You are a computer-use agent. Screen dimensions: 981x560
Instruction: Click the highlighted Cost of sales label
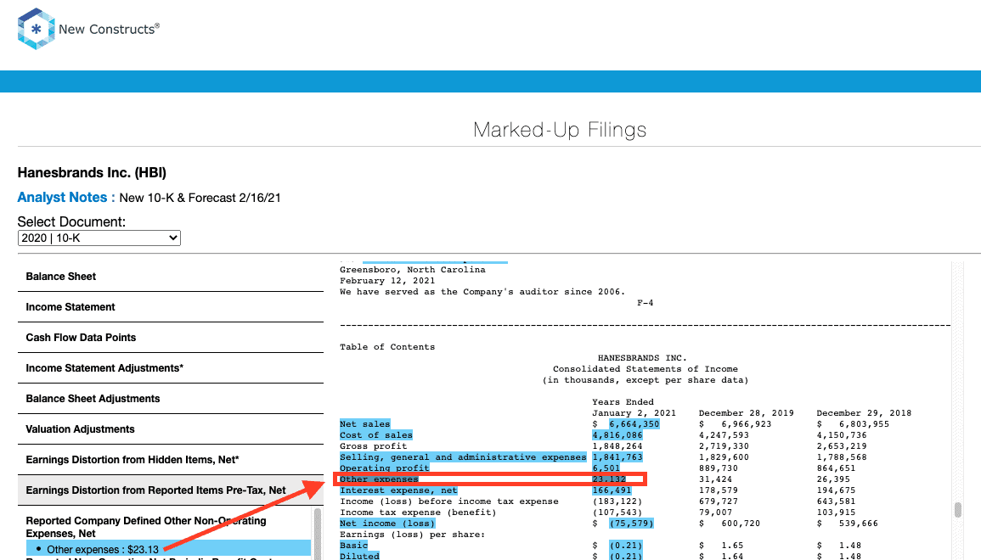[376, 435]
